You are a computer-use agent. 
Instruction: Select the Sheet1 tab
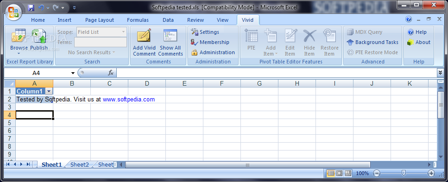tap(52, 164)
